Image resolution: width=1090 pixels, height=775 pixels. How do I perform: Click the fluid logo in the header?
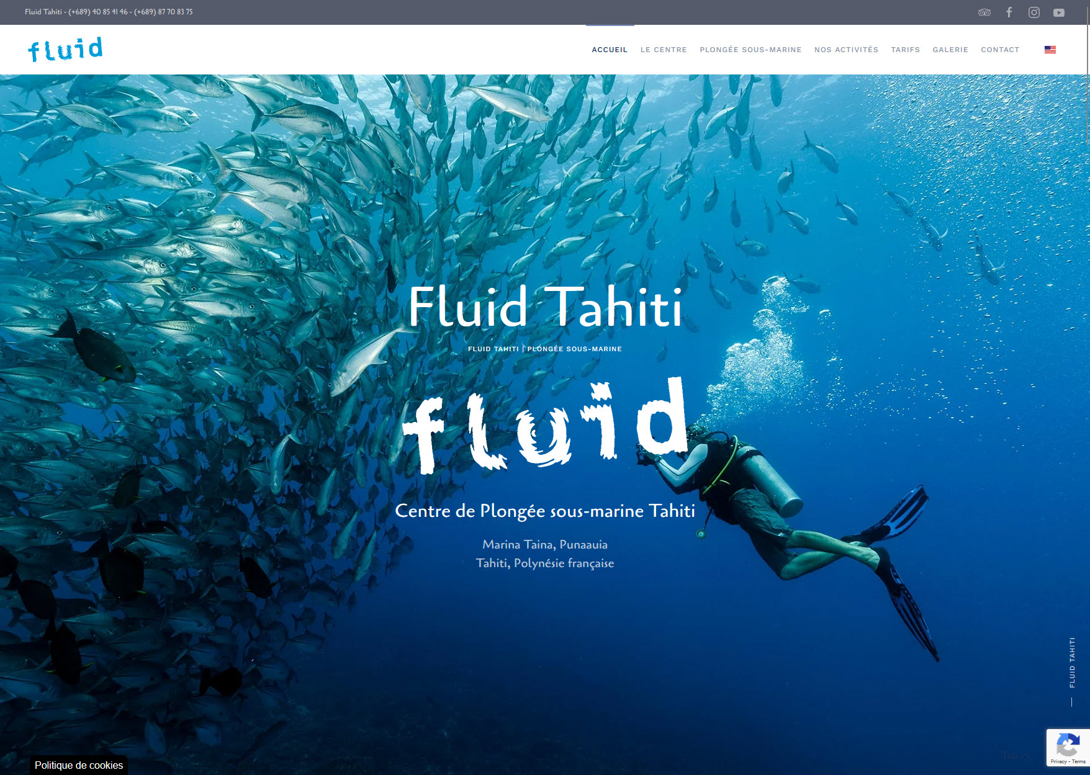point(65,49)
